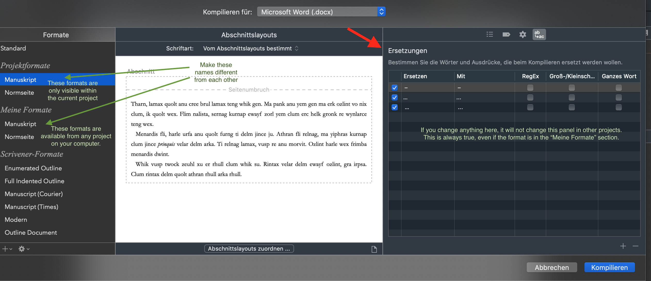Click the Abbrechen button

(552, 267)
